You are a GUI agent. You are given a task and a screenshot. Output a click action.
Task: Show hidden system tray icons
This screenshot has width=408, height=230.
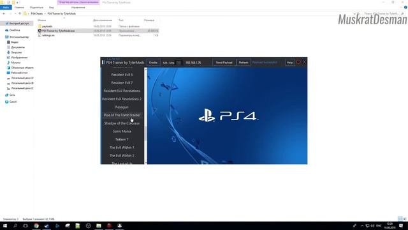[x=362, y=226]
